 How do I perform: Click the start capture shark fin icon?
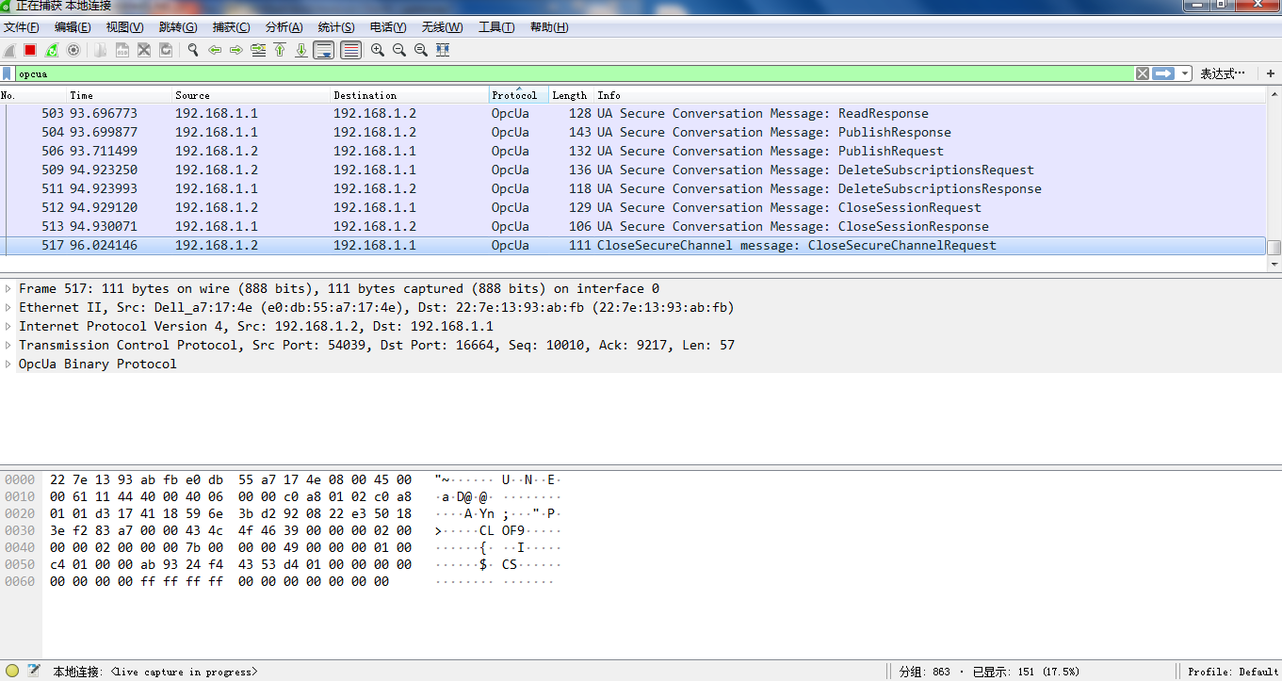[x=10, y=50]
